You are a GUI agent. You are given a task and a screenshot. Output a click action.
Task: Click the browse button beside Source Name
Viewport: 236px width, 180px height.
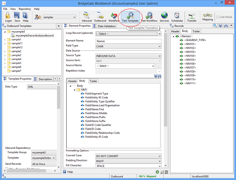[158, 66]
